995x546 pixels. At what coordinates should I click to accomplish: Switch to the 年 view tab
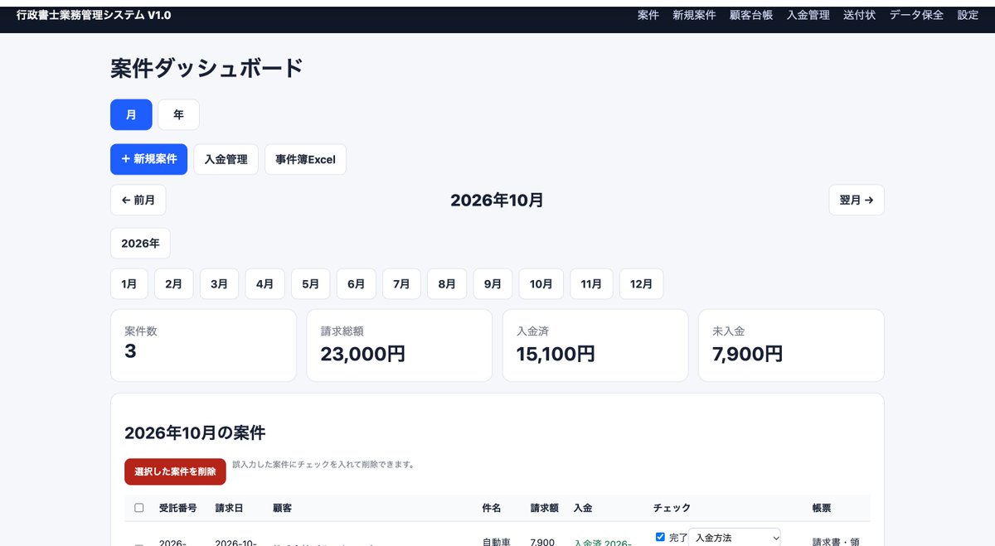click(178, 114)
